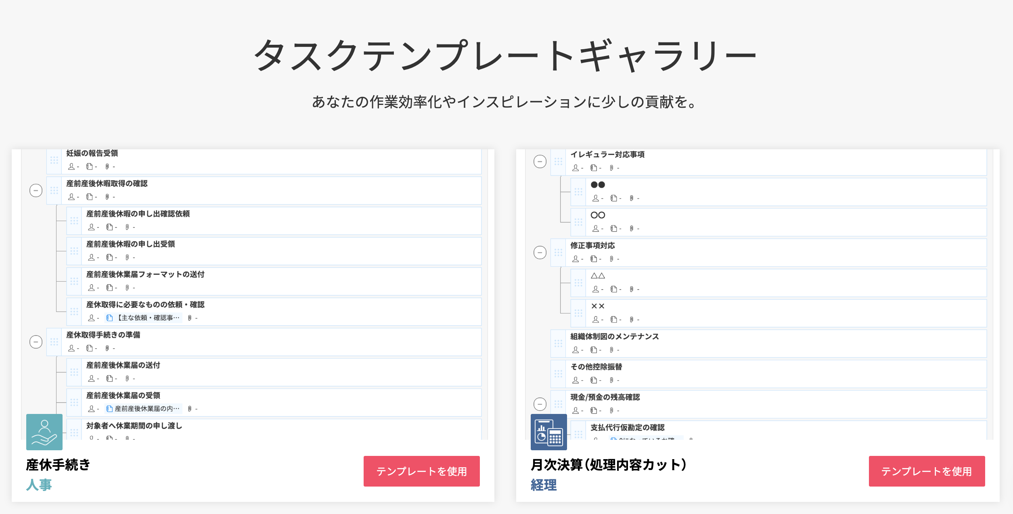Select the 対象者へ休業期間の申し渡し task title
Viewport: 1013px width, 514px height.
click(134, 426)
